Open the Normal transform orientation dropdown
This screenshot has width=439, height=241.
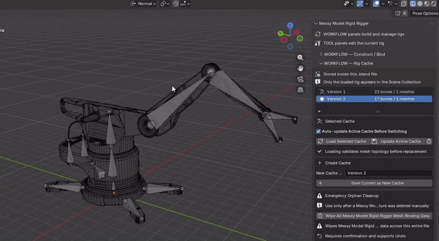pos(143,4)
